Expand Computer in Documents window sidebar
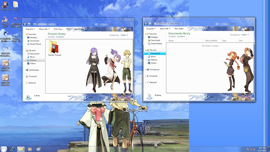 [x=145, y=76]
